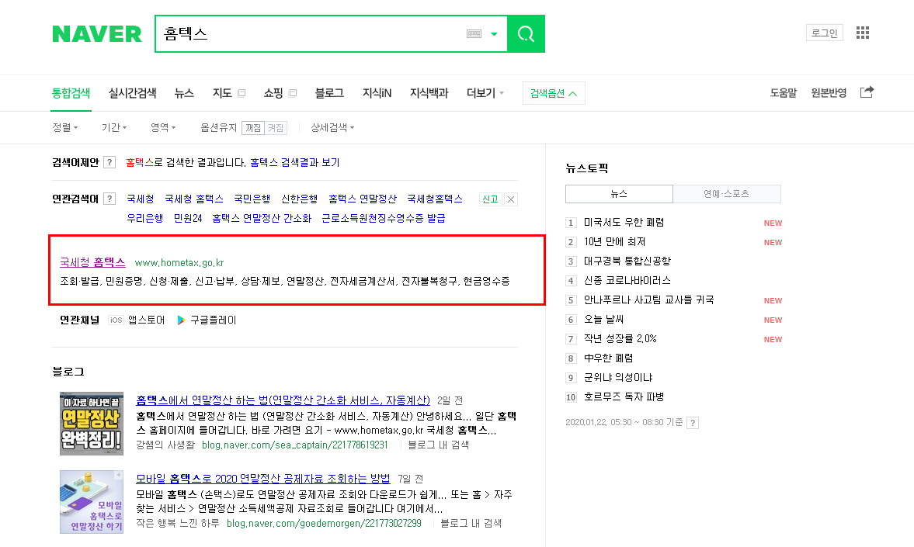Expand the search box autocomplete arrow

tap(495, 34)
